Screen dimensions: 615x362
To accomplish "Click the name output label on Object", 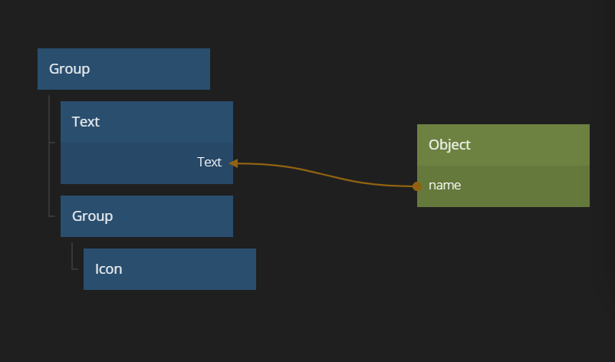I will [445, 186].
